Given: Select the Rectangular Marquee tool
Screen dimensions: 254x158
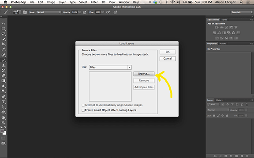Looking at the screenshot, I should tap(3, 29).
